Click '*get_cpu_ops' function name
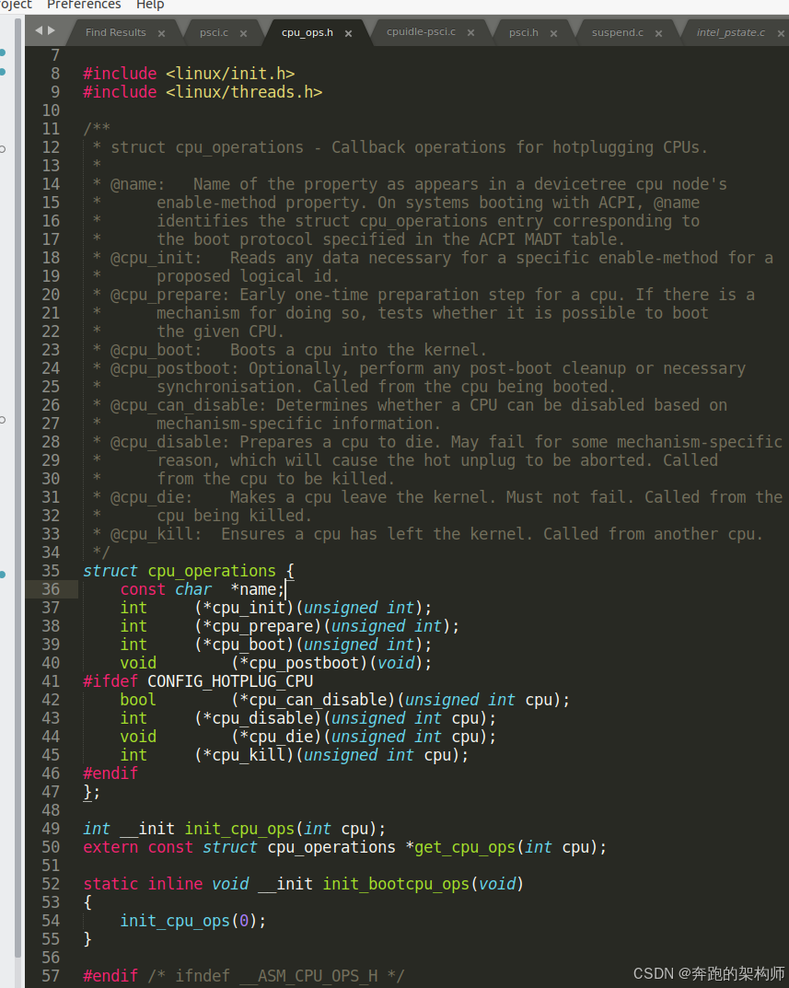 pyautogui.click(x=460, y=847)
